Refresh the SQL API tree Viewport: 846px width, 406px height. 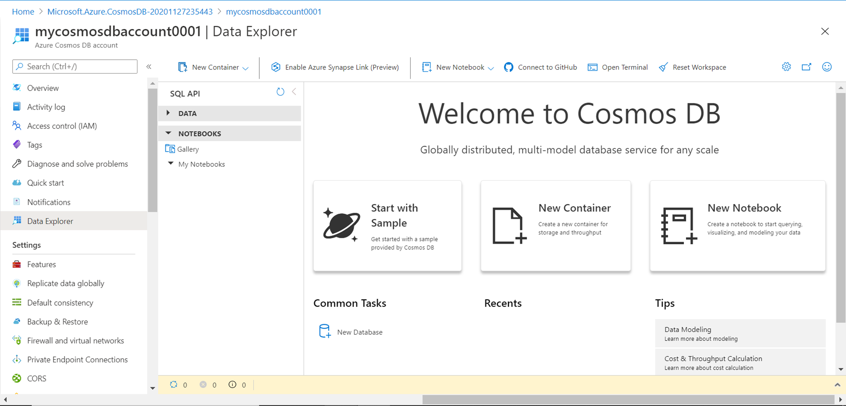[280, 92]
